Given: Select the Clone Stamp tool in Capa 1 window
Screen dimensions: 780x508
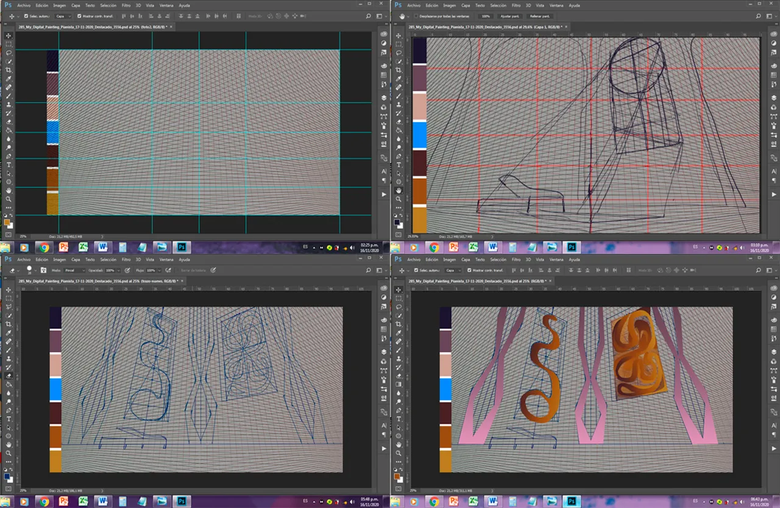Looking at the screenshot, I should pos(399,105).
